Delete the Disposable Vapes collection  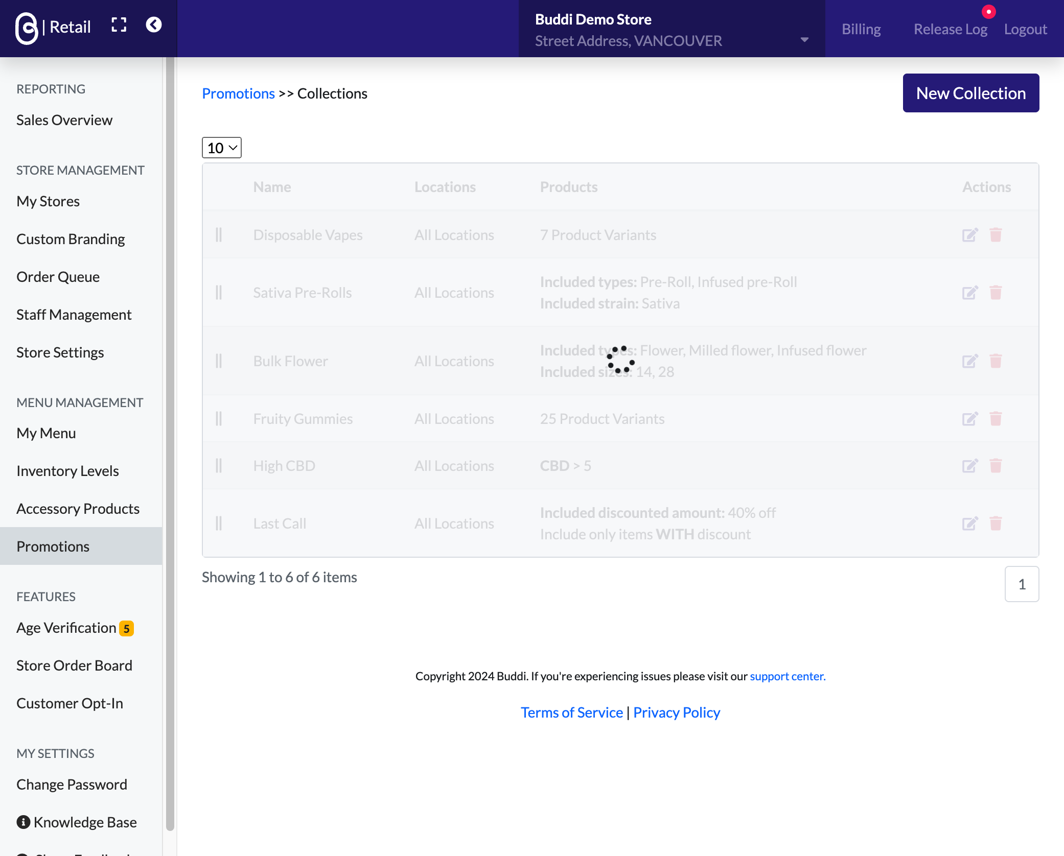coord(996,235)
